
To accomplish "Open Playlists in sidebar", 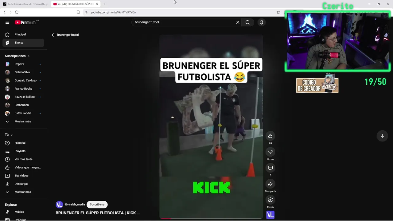I will tap(23, 151).
